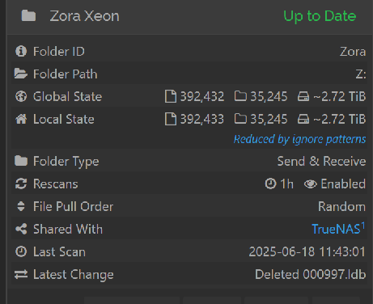Click the folder icon beside Zora Xeon
This screenshot has width=373, height=304.
tap(28, 15)
